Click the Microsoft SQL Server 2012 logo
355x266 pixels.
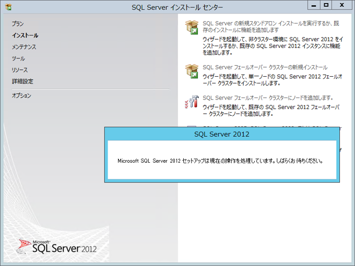[x=56, y=247]
